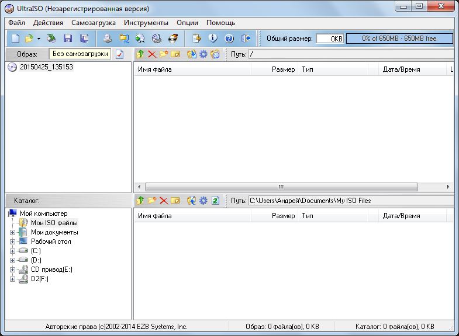Click the blue question mark Help icon
The width and height of the screenshot is (459, 336).
[229, 38]
